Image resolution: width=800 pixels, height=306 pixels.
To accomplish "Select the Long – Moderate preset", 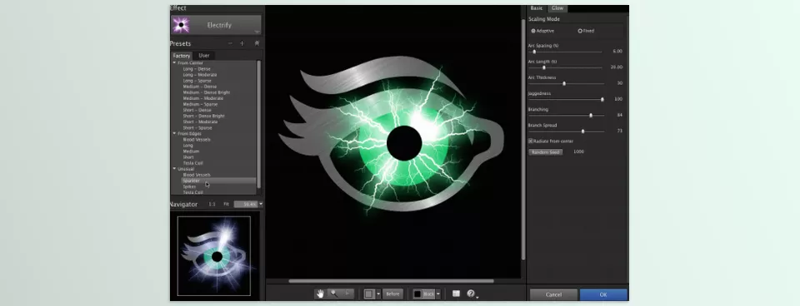I will point(199,75).
